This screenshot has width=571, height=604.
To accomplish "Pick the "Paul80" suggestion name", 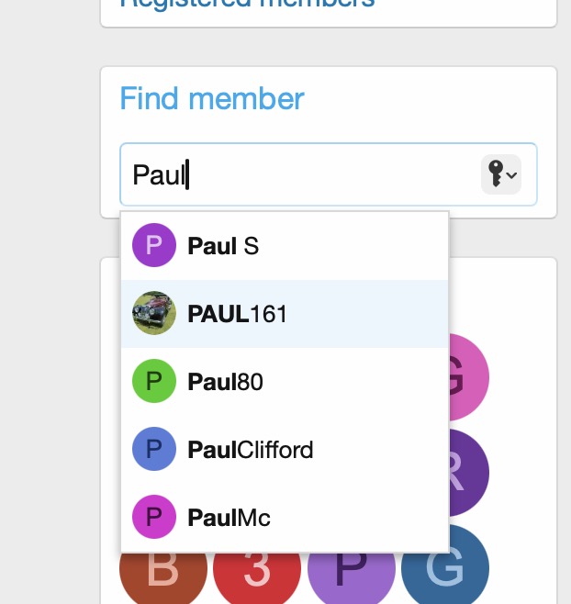I will coord(225,382).
